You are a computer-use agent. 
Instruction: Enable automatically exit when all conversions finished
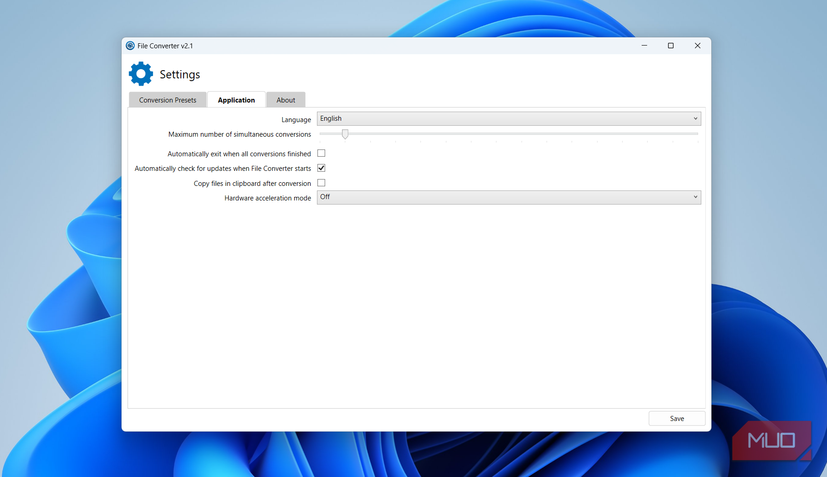322,153
